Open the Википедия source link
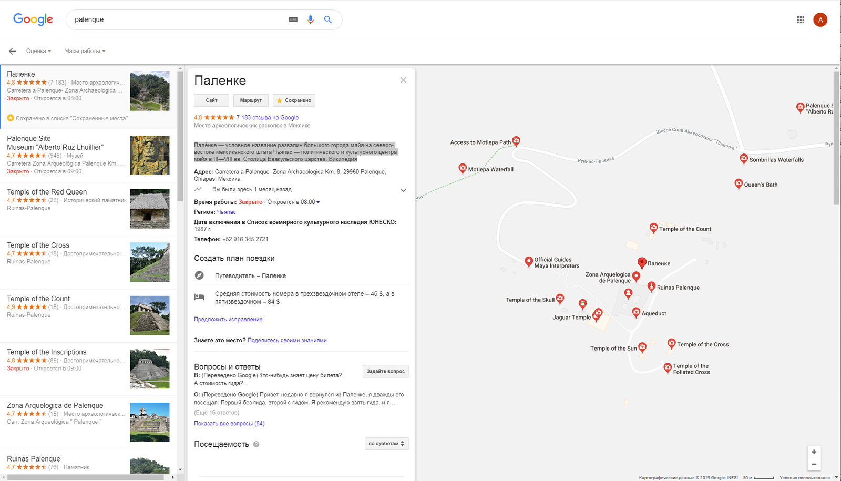The image size is (841, 481). (x=343, y=159)
